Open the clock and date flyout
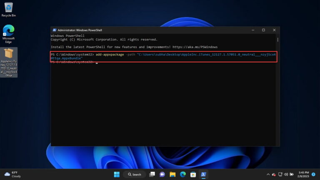The height and width of the screenshot is (180, 320). (303, 175)
